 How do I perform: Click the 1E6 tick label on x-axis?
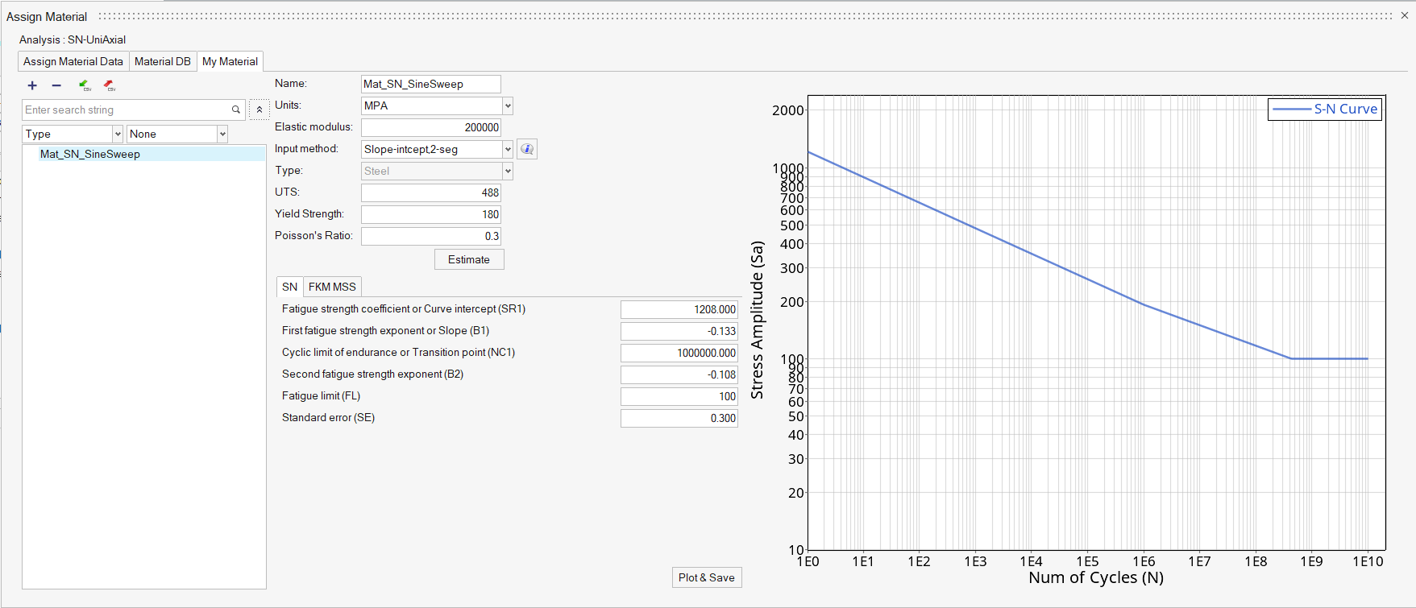coord(1144,561)
